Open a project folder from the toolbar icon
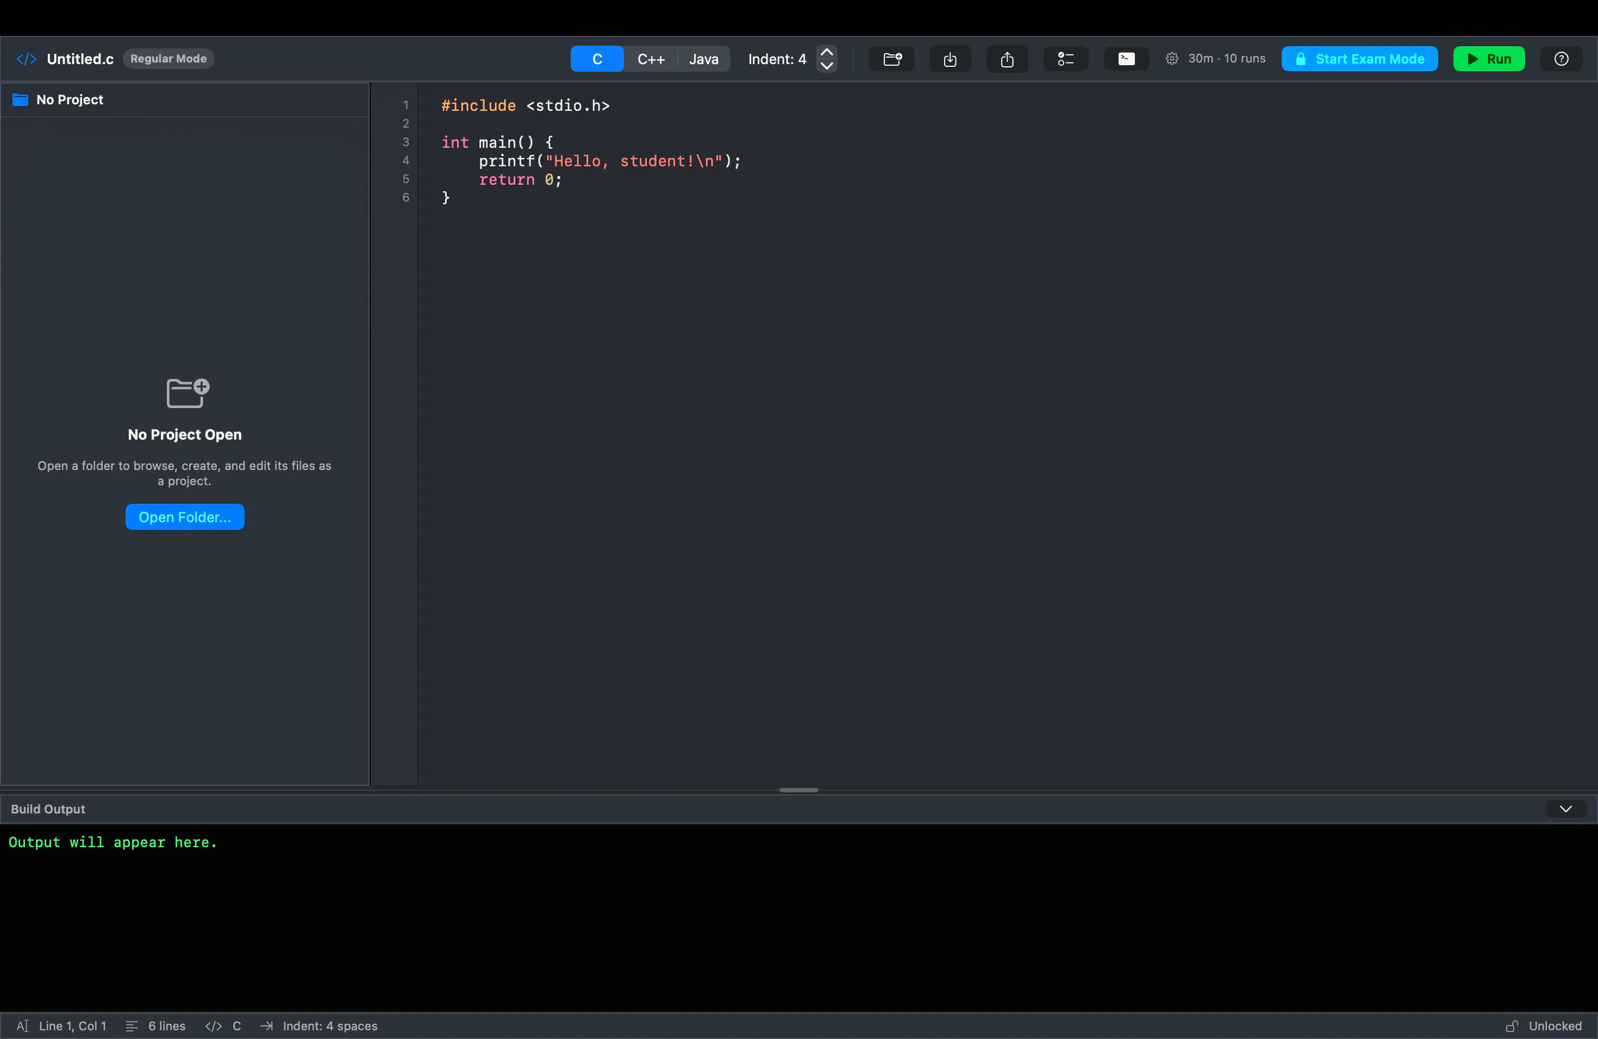The image size is (1598, 1039). coord(892,59)
